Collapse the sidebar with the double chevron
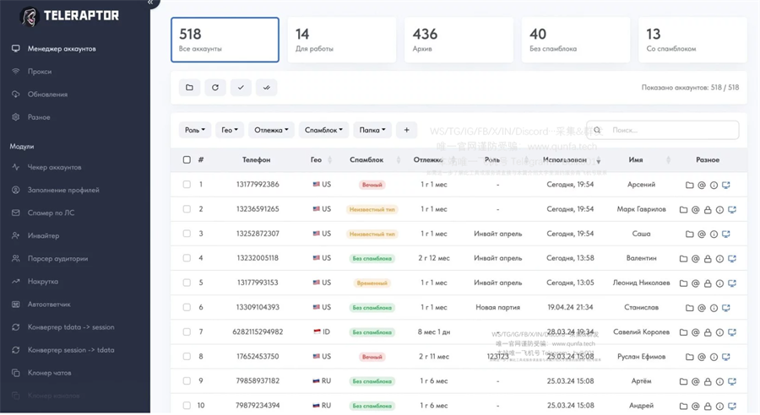The image size is (760, 415). click(x=150, y=3)
